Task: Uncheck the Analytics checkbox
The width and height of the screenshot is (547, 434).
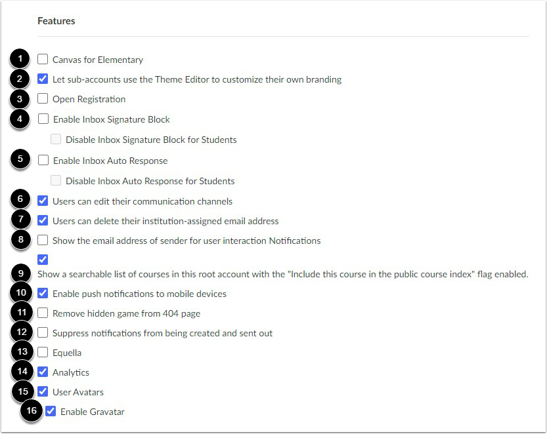Action: pos(43,372)
